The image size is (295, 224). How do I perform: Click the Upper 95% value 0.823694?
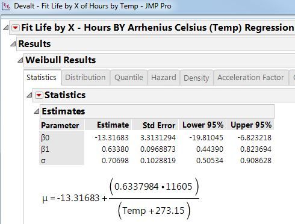[256, 149]
